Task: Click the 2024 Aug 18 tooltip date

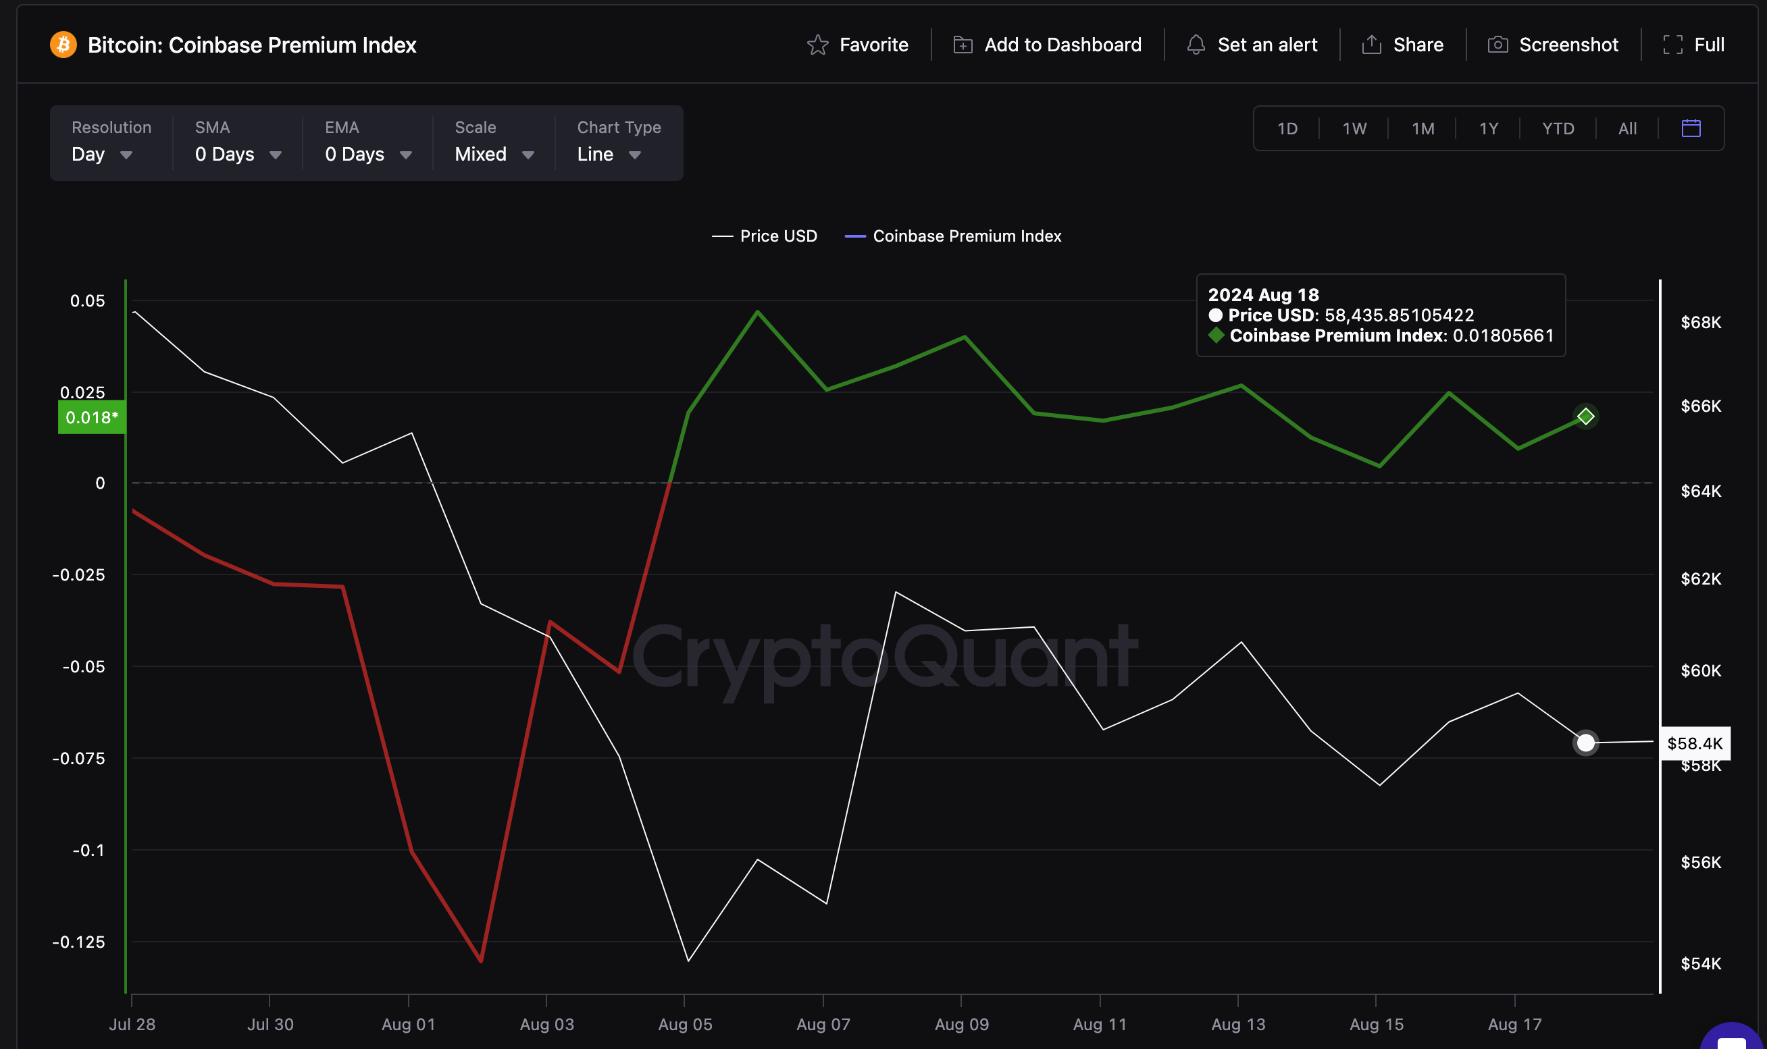Action: 1263,295
